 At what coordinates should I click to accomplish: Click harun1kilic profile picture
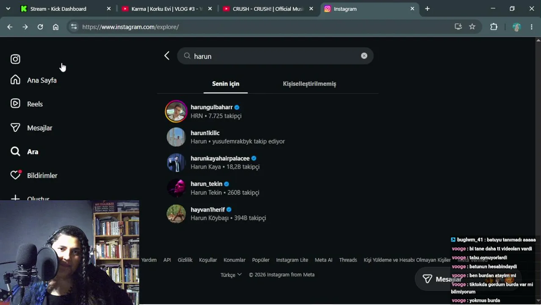point(176,137)
